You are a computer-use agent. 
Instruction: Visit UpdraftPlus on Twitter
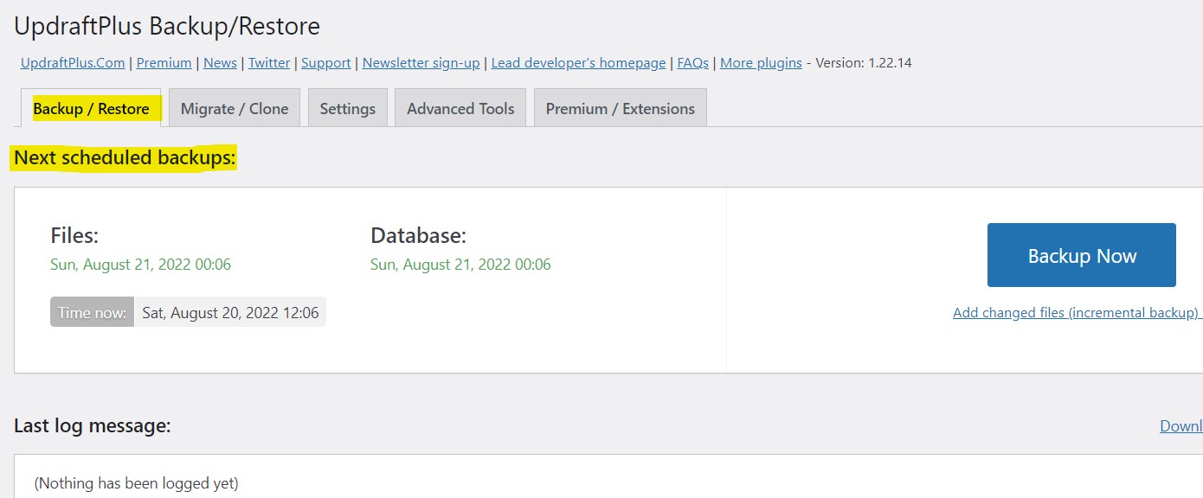[268, 62]
